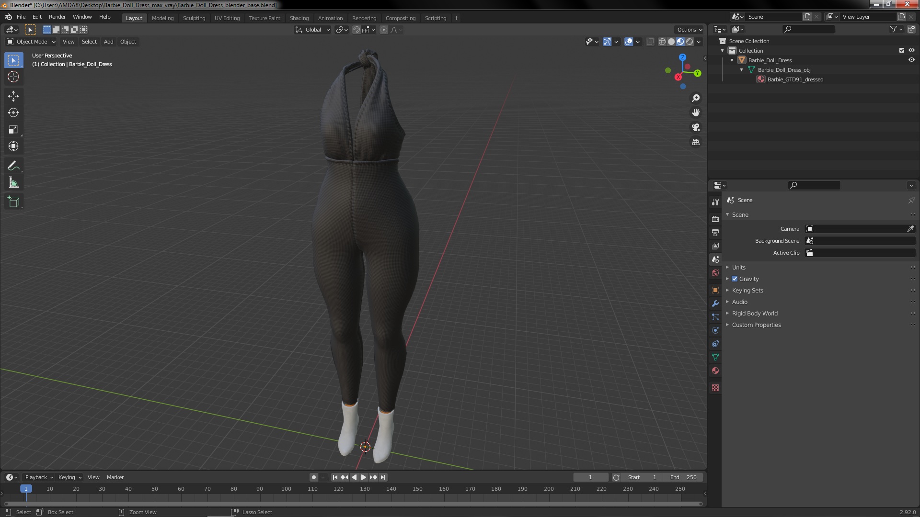Viewport: 920px width, 517px height.
Task: Open the Global transform orientation dropdown
Action: click(312, 30)
